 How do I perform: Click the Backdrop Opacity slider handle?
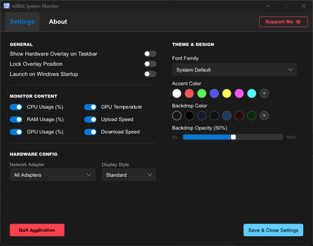[x=233, y=137]
